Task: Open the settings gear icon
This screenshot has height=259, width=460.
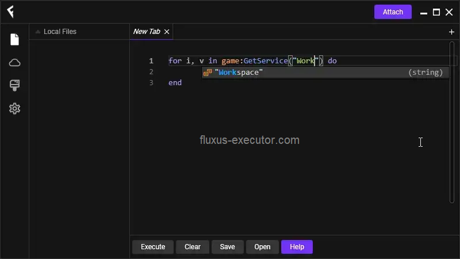Action: point(14,109)
